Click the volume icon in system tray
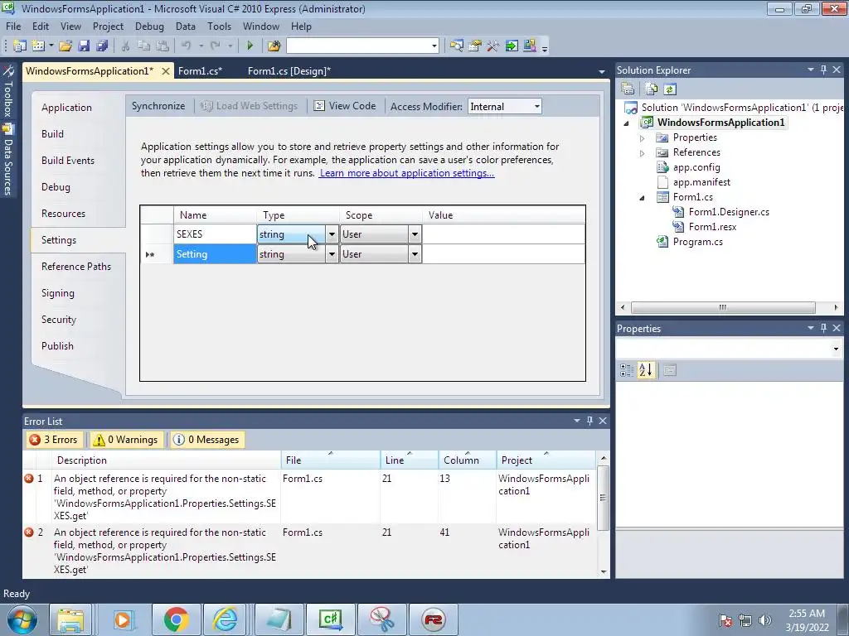This screenshot has width=849, height=636. (x=765, y=619)
